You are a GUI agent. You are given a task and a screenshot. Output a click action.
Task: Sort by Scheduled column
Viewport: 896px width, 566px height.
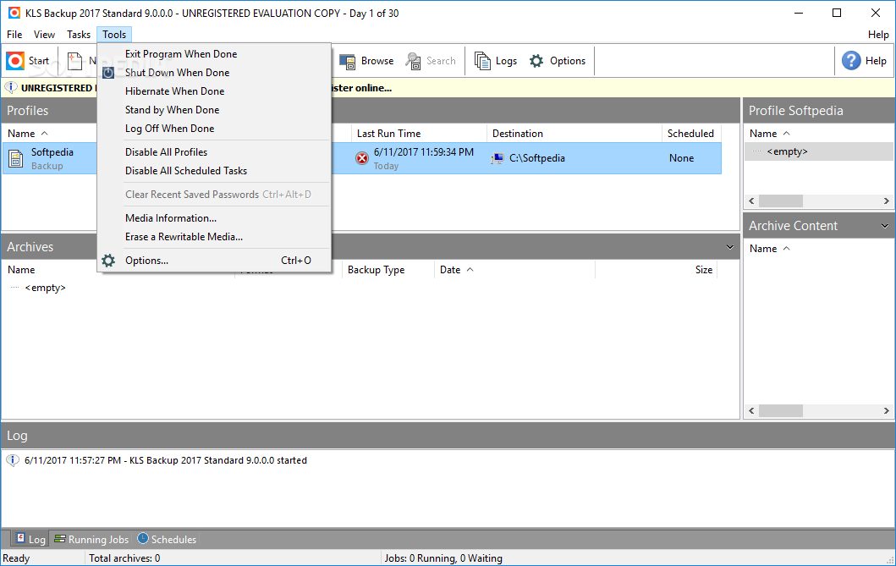pyautogui.click(x=691, y=133)
